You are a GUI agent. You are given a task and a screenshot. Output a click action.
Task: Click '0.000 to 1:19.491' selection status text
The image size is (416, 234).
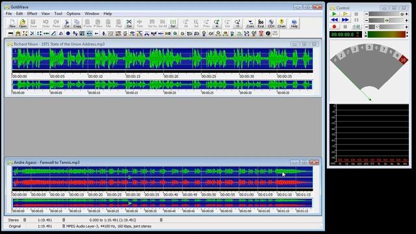tap(112, 220)
